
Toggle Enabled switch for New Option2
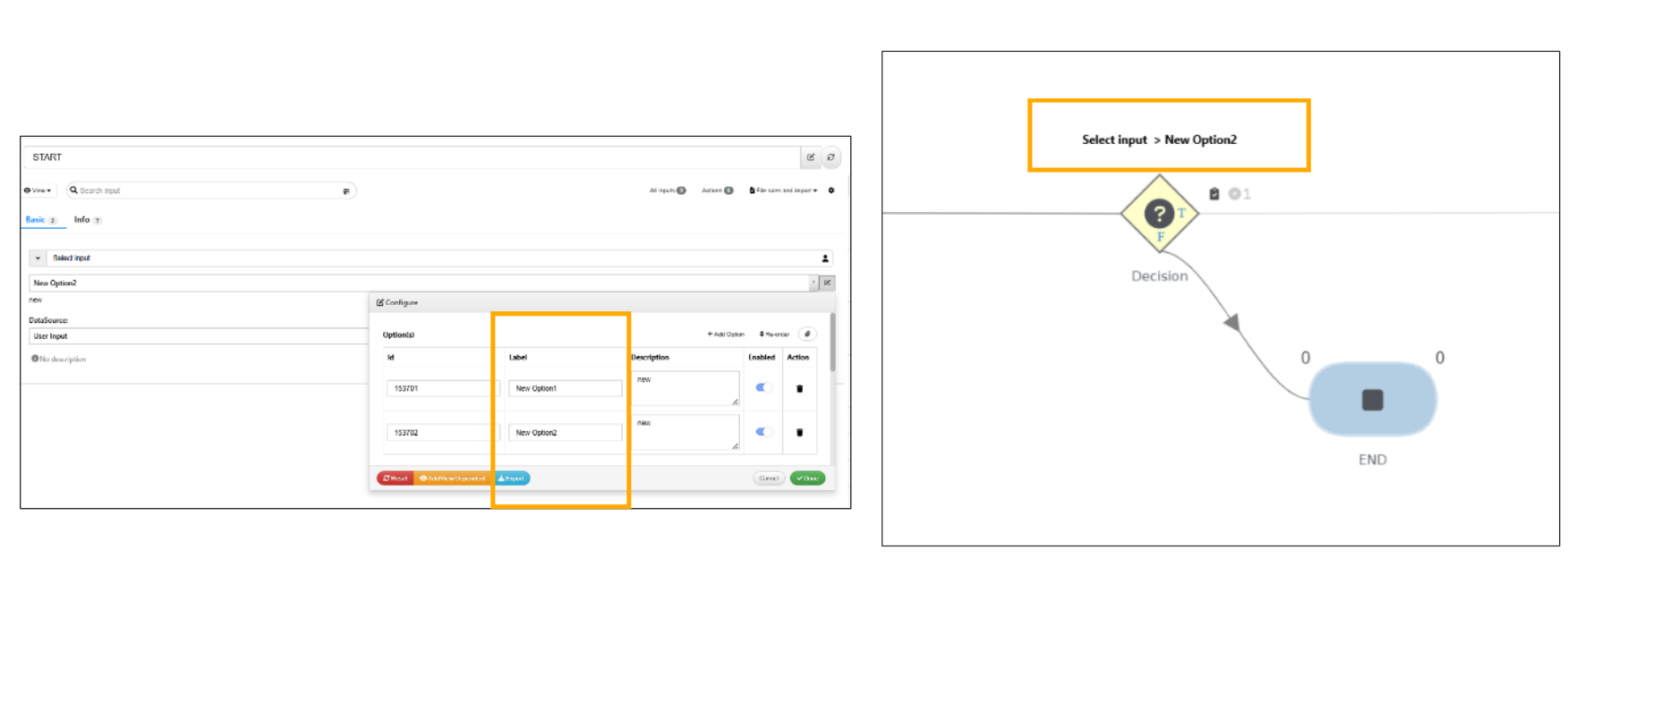(x=763, y=432)
